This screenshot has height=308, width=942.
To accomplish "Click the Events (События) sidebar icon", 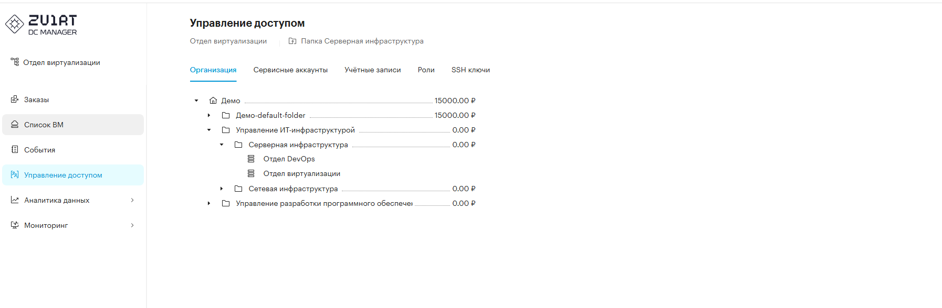I will (15, 150).
